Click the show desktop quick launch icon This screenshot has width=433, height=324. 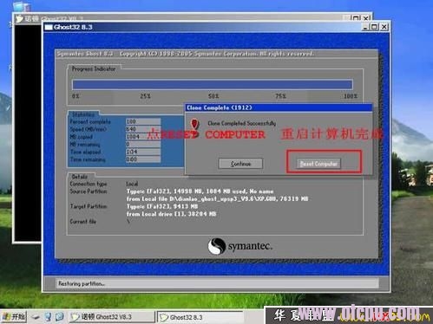click(x=36, y=317)
